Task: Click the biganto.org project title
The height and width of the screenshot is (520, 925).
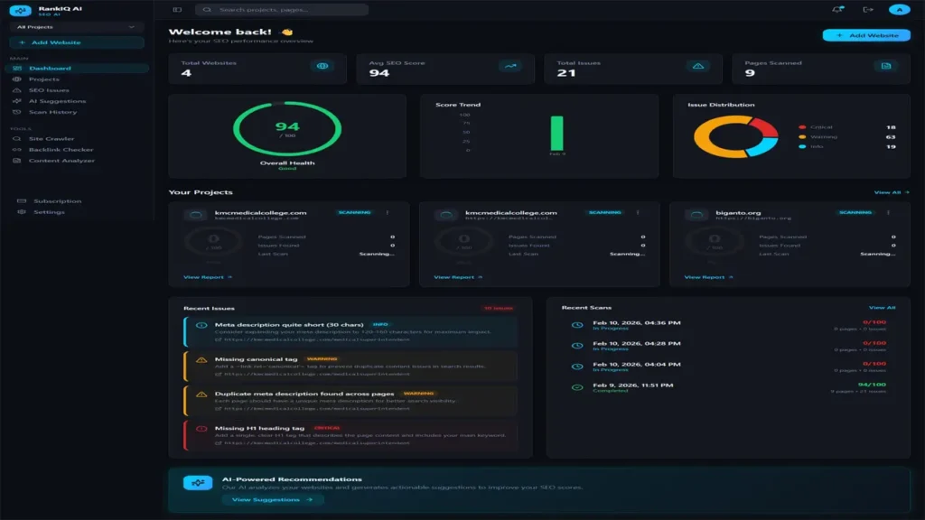Action: 738,213
